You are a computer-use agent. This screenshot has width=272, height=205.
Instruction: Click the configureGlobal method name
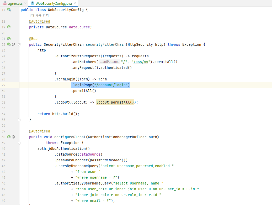[x=70, y=137]
